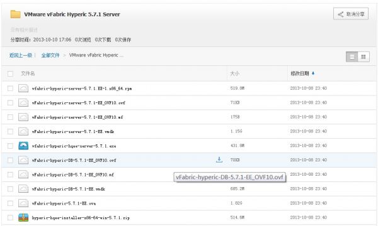Open vfabric-hyperic-hqee-server-5.7.1.exe file name

pyautogui.click(x=74, y=146)
